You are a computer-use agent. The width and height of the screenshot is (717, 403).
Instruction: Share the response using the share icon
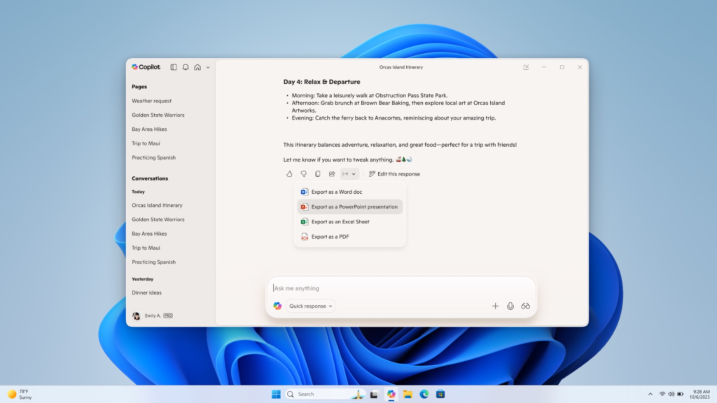332,174
